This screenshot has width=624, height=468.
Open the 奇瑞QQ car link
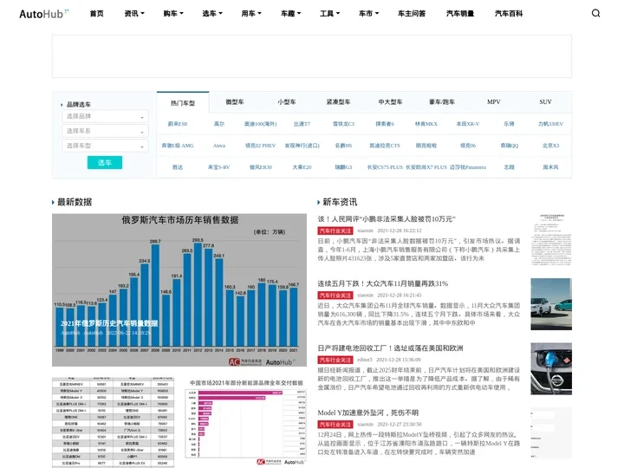coord(510,146)
